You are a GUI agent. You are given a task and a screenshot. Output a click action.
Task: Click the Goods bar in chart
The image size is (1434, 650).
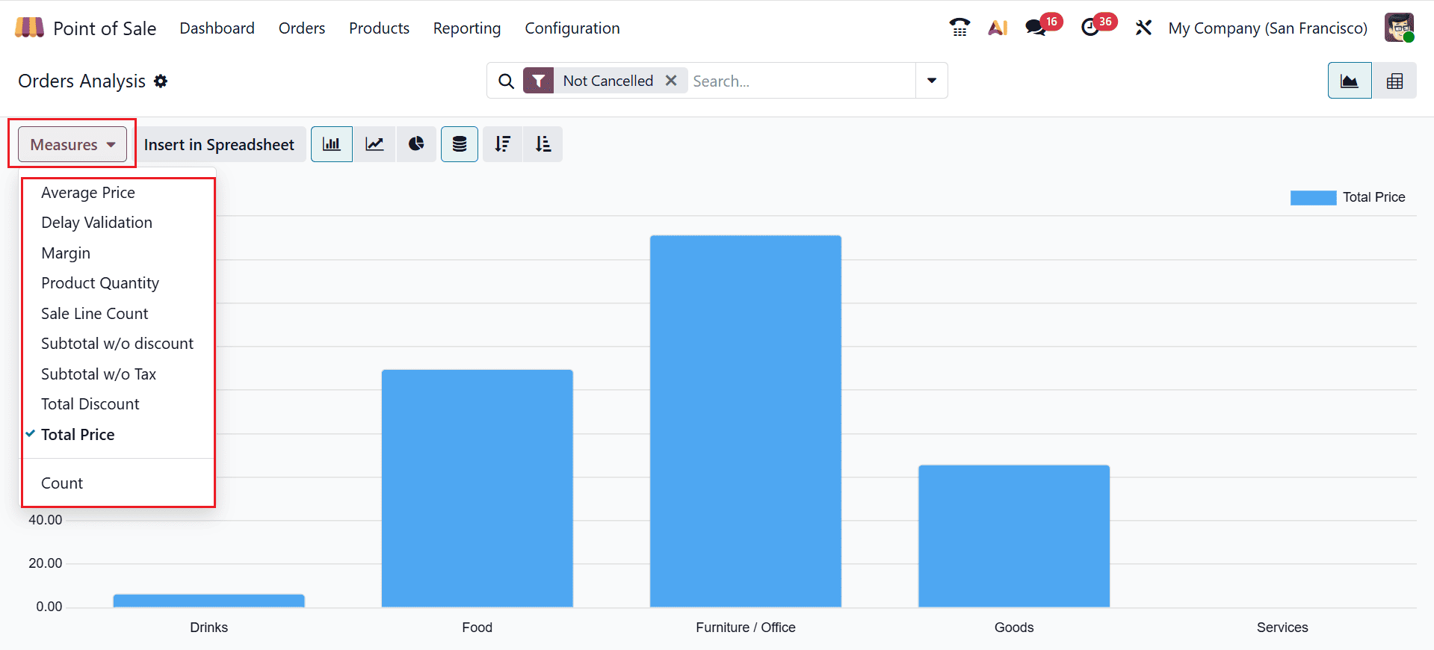(1014, 536)
